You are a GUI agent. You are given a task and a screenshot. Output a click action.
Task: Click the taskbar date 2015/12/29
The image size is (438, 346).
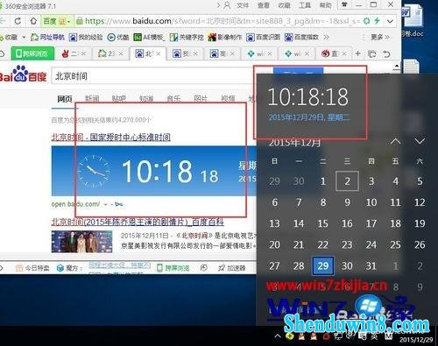click(416, 340)
